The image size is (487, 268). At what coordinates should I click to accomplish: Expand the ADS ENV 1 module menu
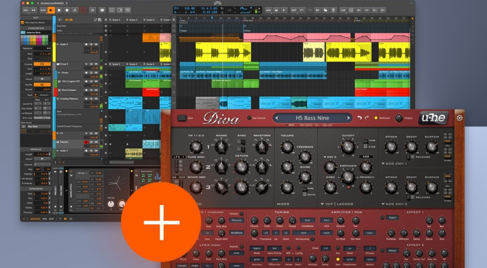pyautogui.click(x=383, y=163)
